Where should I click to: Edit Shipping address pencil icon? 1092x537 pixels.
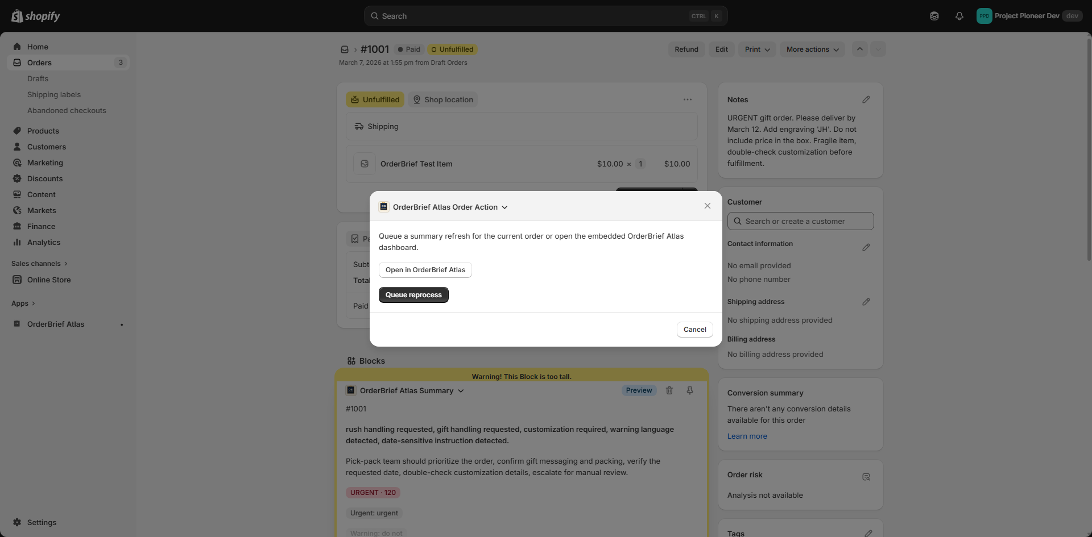pyautogui.click(x=866, y=302)
